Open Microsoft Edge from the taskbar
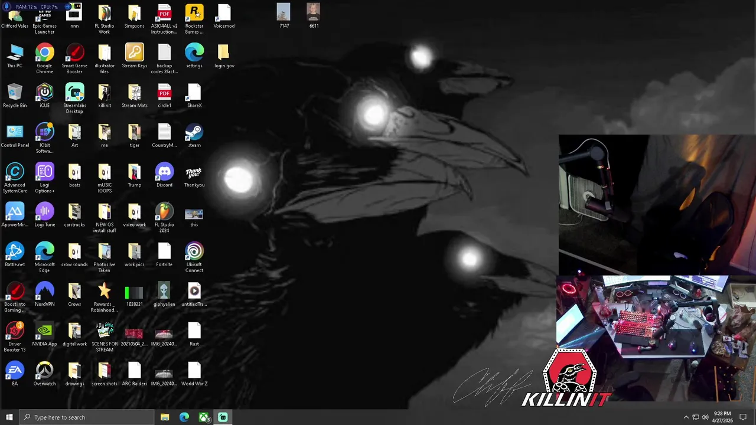 coord(184,417)
